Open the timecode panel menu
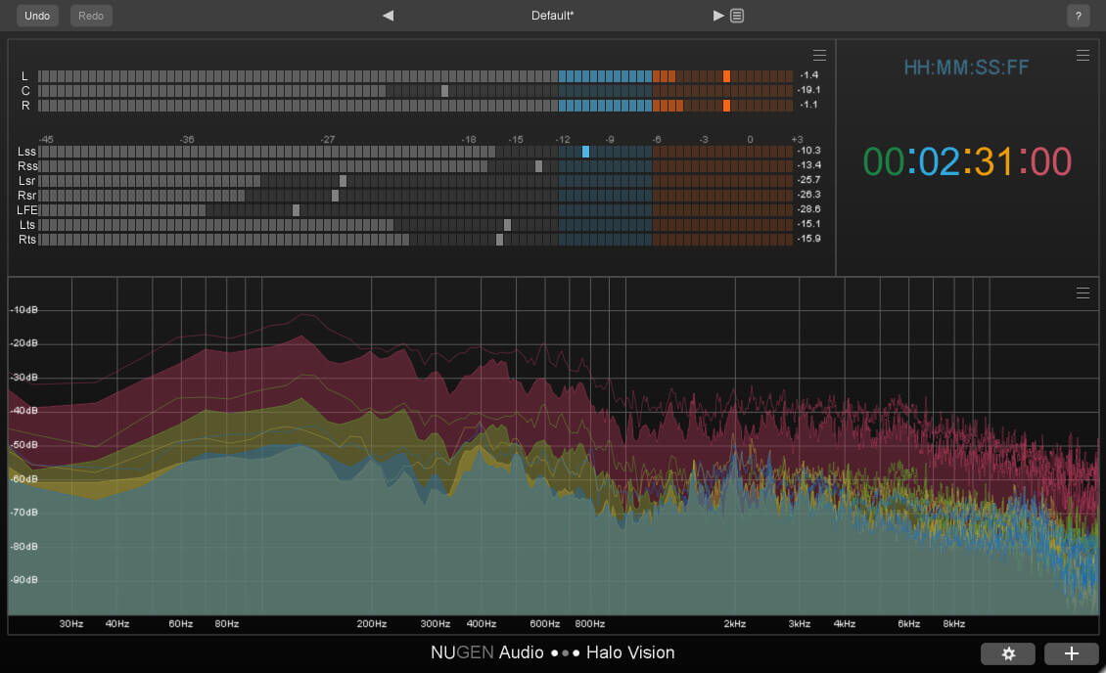 pyautogui.click(x=1083, y=55)
